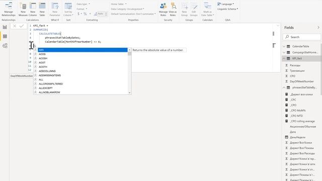
Task: Open Default Summarization dropdown
Action: click(133, 14)
